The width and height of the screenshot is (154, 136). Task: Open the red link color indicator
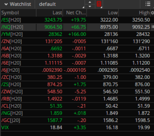click(99, 4)
